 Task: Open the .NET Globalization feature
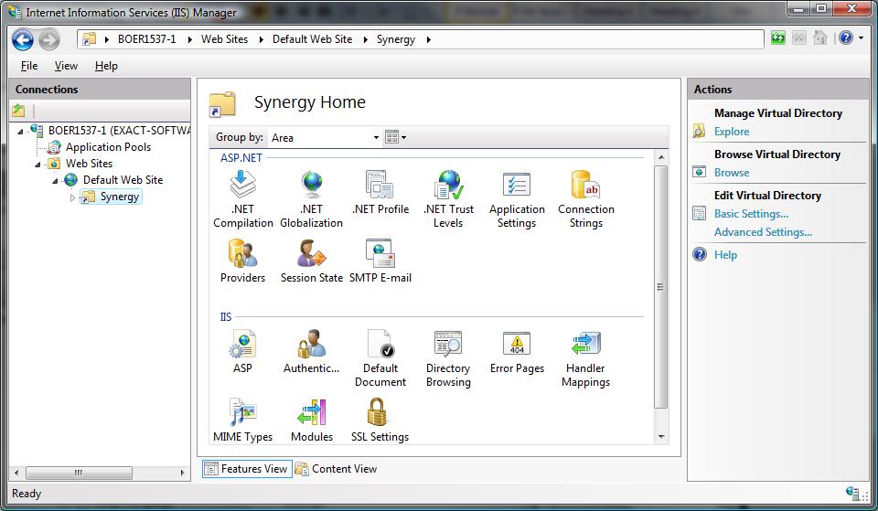311,198
